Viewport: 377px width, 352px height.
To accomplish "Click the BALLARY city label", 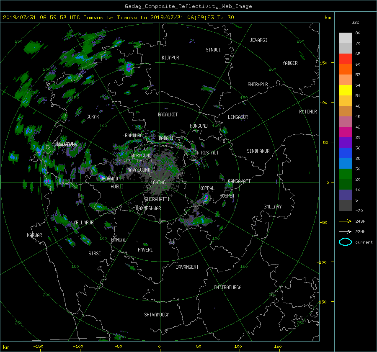I will (273, 207).
